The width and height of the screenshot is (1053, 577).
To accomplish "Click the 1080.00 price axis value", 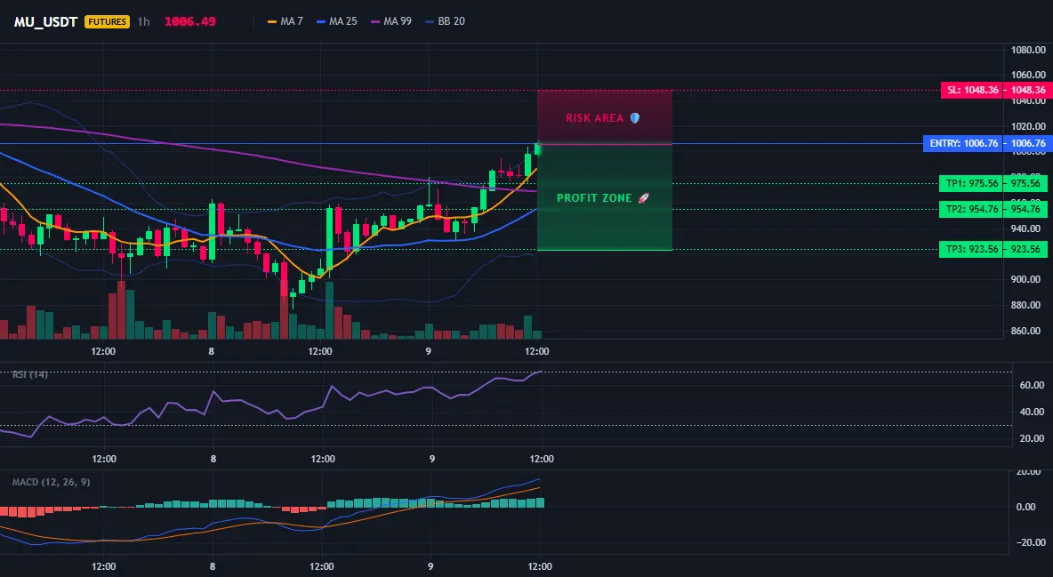I will [x=1029, y=50].
